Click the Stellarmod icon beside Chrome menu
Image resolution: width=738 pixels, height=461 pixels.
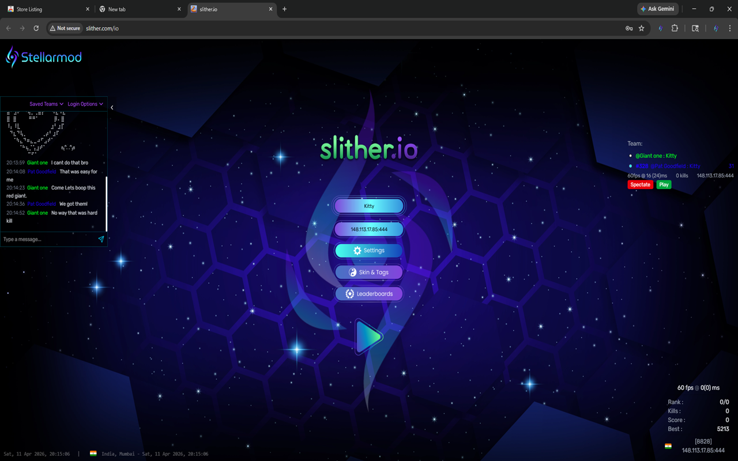pos(716,28)
